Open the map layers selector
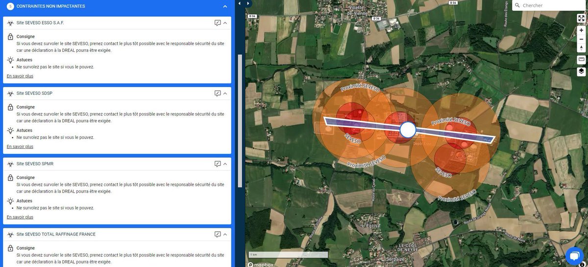Screen dimensions: 588x267 pyautogui.click(x=581, y=71)
